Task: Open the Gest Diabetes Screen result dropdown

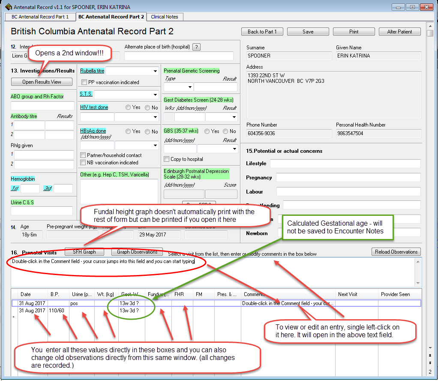Action: pos(234,116)
